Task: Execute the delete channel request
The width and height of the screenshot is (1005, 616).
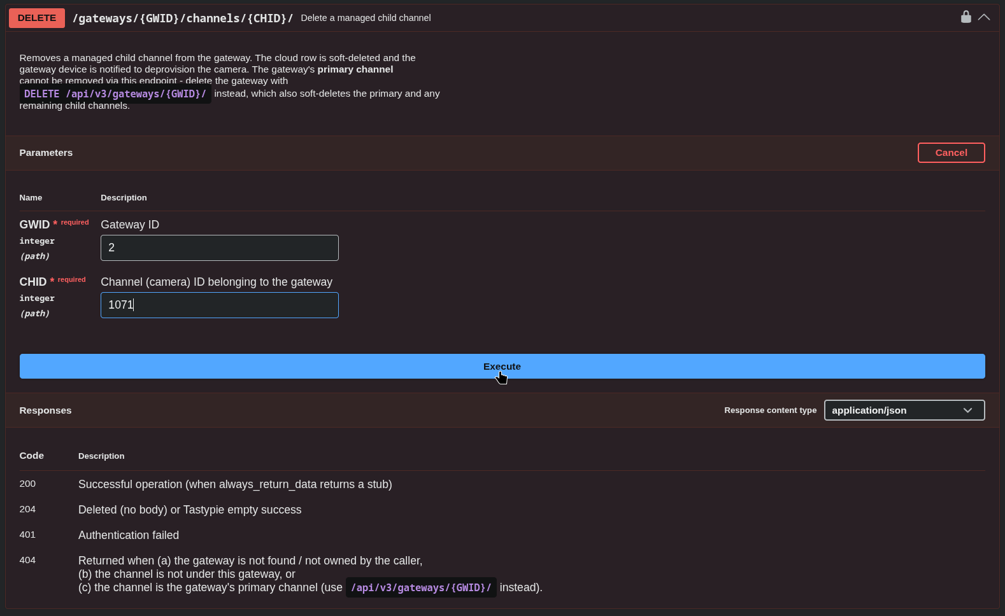Action: 502,367
